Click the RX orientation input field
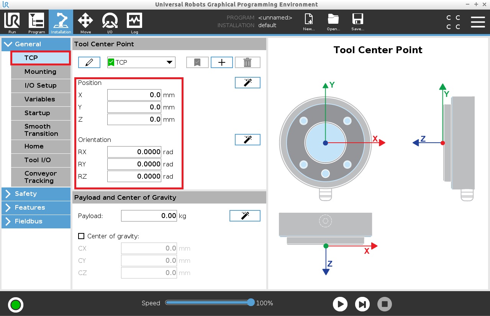The width and height of the screenshot is (490, 316). 134,152
